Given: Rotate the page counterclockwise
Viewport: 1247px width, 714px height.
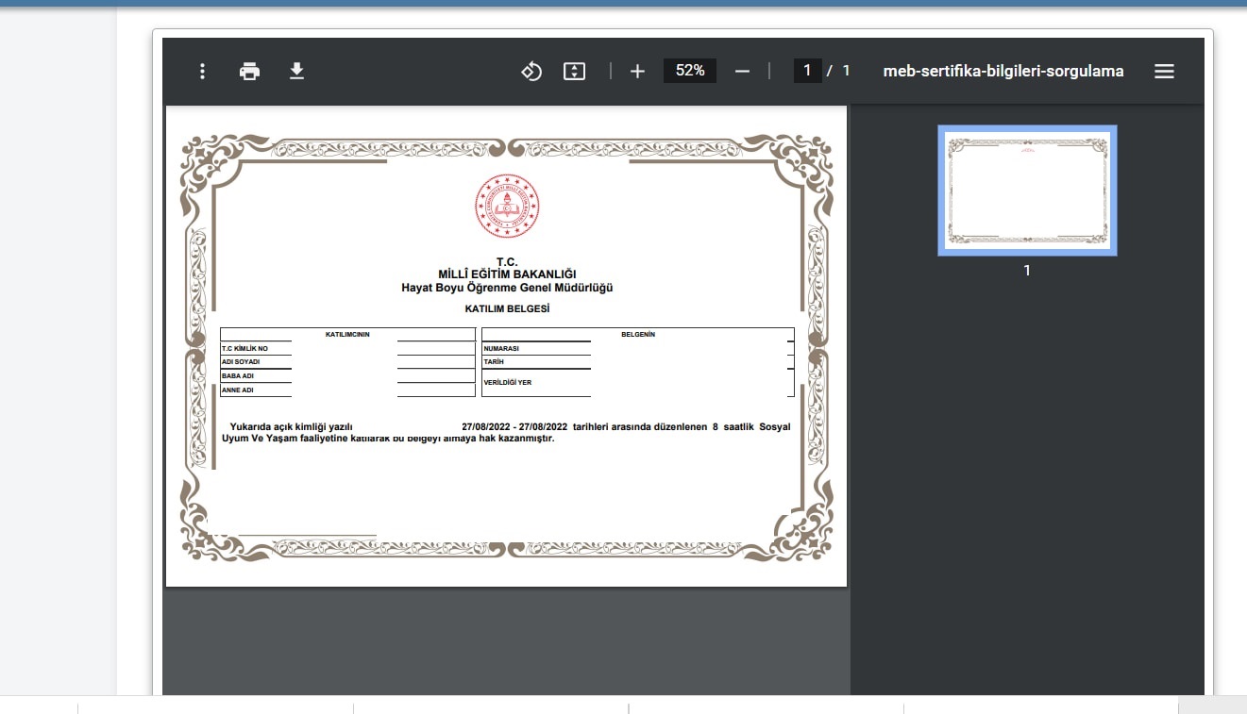Looking at the screenshot, I should pos(531,71).
